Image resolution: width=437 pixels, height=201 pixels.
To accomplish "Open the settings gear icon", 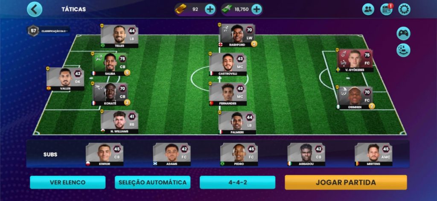I will click(x=404, y=9).
